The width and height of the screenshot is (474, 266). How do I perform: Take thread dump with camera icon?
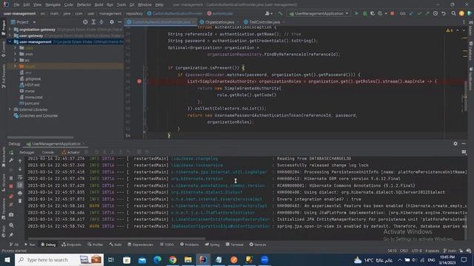click(x=11, y=215)
